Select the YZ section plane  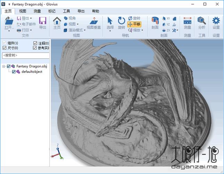pos(166,24)
